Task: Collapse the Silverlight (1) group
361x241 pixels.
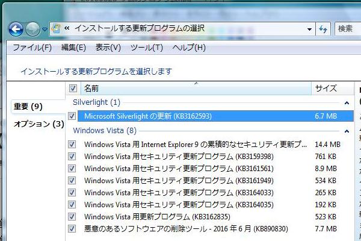Action: click(x=347, y=103)
